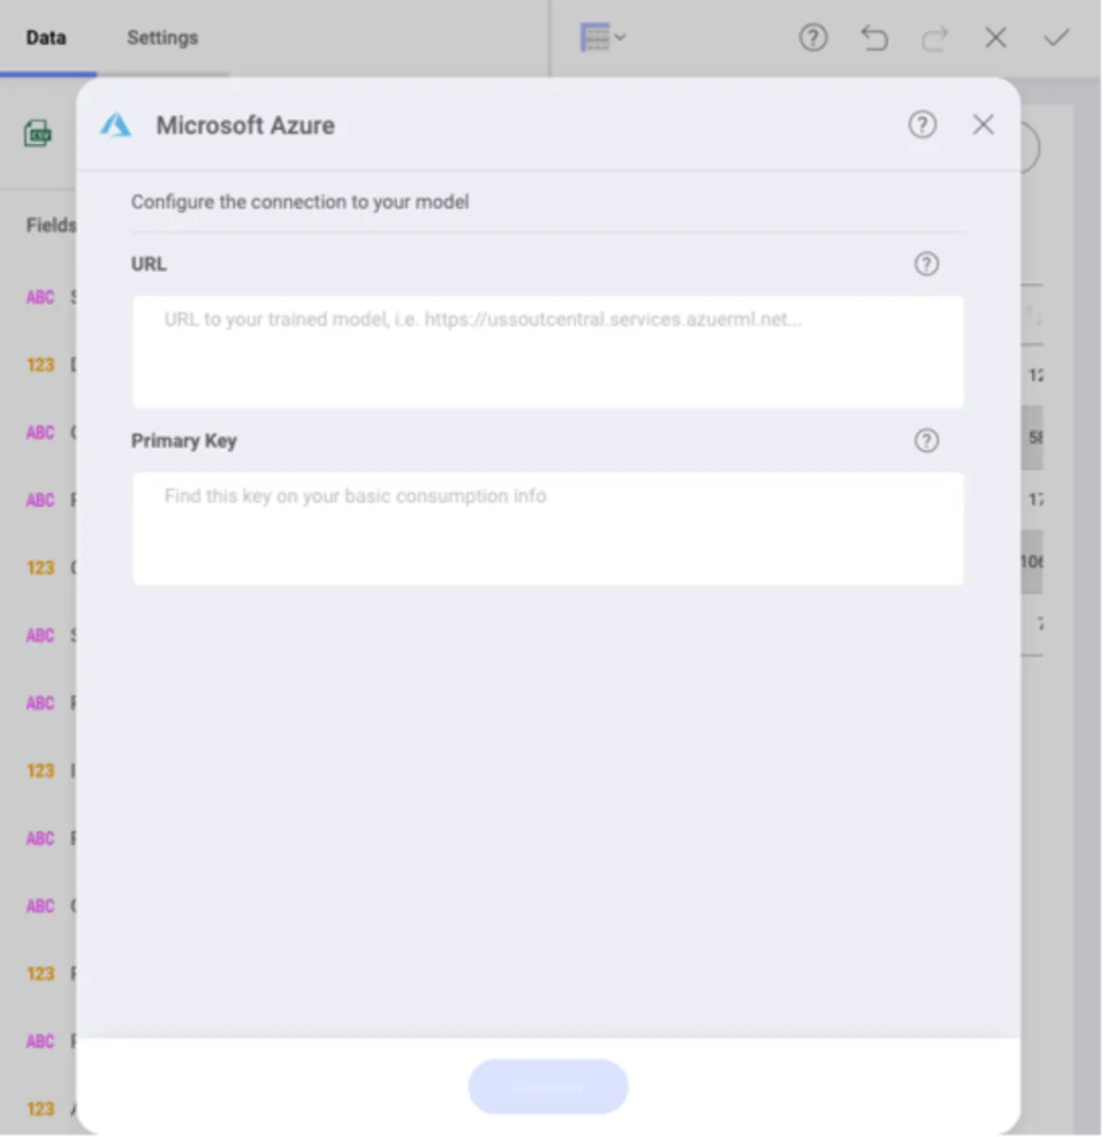Open the help icon beside Microsoft Azure title
Screen dimensions: 1103x1137
922,124
